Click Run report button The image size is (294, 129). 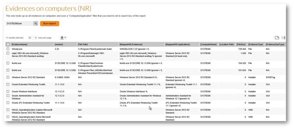49,24
